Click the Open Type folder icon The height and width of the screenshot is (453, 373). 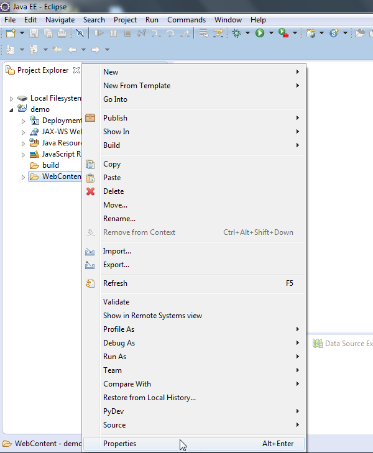coord(360,33)
